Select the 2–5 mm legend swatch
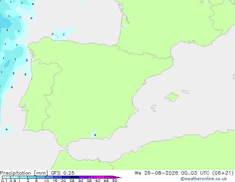The height and width of the screenshot is (182, 235). pos(32,177)
